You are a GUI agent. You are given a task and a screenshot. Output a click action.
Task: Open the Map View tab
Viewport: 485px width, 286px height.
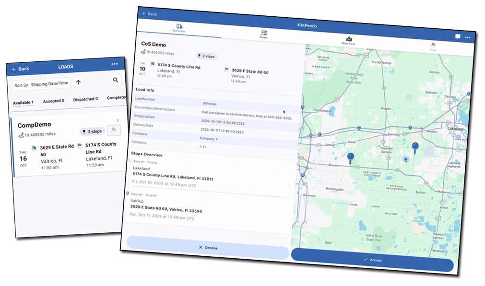(x=348, y=41)
